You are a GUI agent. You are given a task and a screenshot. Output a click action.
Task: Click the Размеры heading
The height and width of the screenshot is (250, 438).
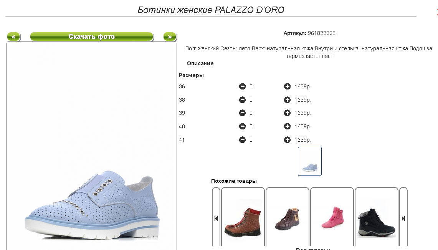[191, 75]
